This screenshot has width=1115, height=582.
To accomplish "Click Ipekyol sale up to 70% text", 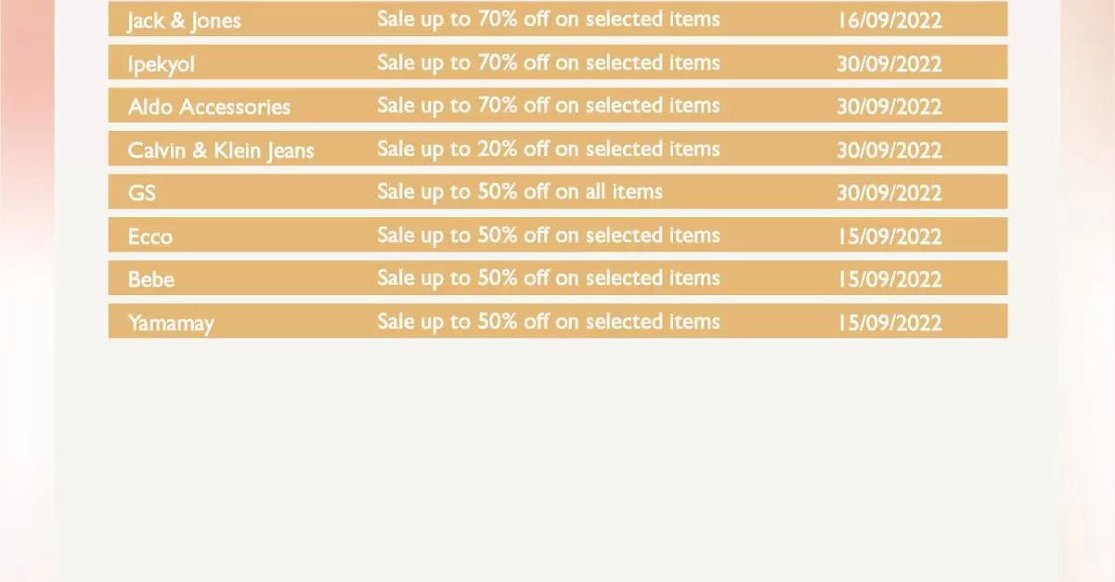I will tap(549, 63).
